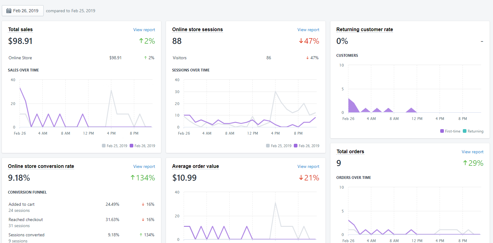Click the teal Returning legend swatch
493x243 pixels.
[465, 131]
